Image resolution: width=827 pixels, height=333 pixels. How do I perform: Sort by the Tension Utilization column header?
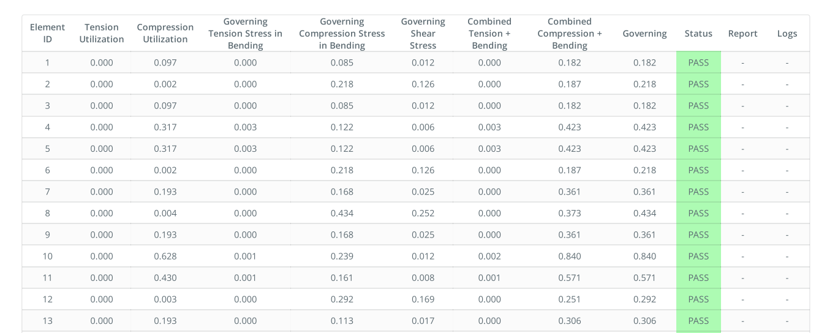[x=102, y=33]
